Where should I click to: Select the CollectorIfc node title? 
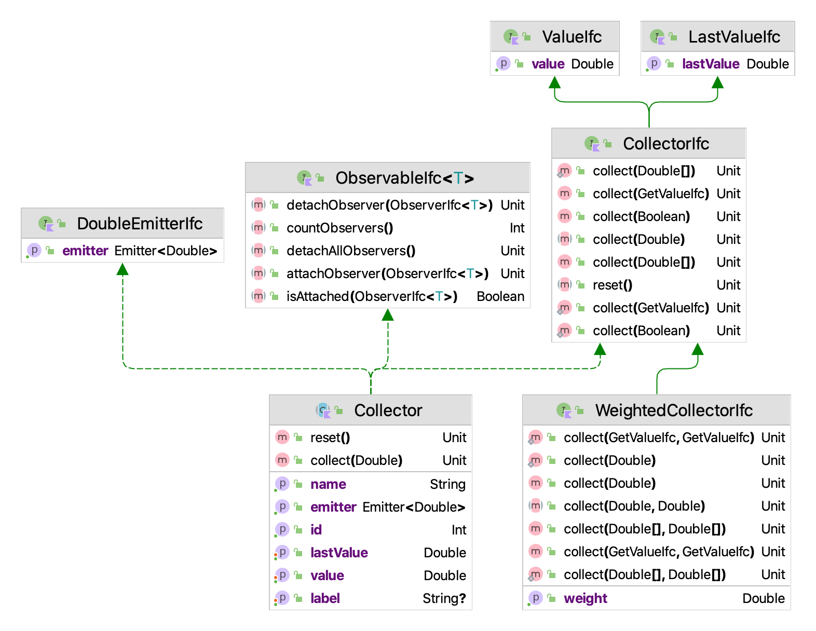click(666, 144)
